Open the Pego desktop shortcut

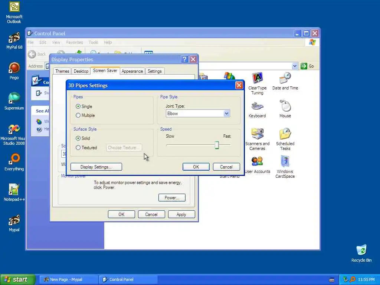14,71
